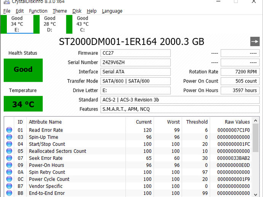Screen dimensions: 263x197
Task: Open the Help menu
Action: click(x=91, y=11)
